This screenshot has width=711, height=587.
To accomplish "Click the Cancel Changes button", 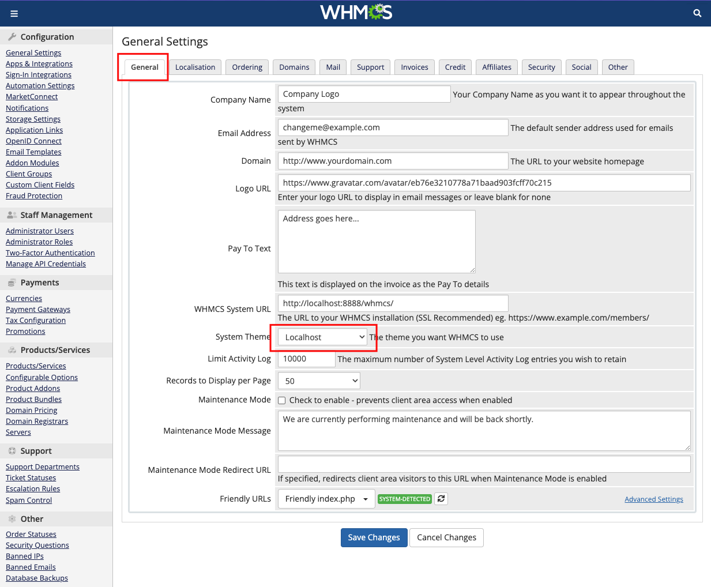I will coord(446,537).
